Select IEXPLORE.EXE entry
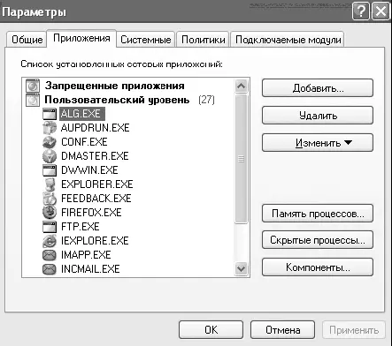392x346 pixels. tap(95, 241)
